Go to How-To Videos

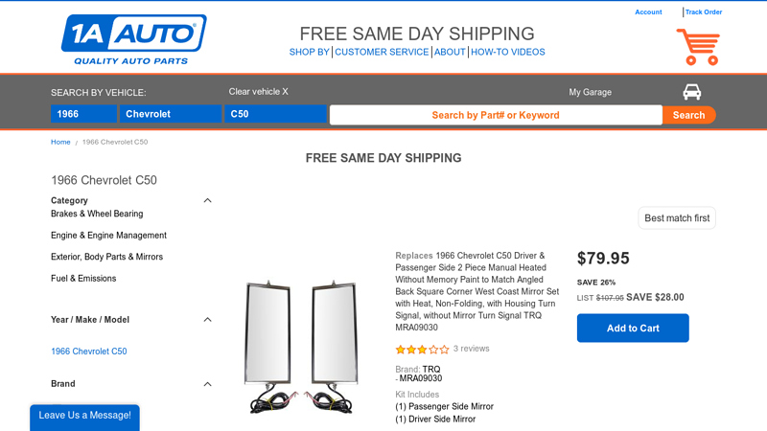click(x=508, y=53)
